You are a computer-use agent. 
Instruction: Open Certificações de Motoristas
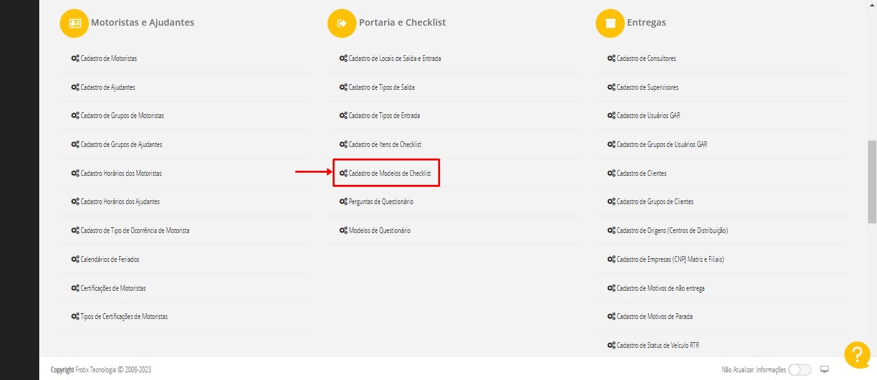click(113, 288)
